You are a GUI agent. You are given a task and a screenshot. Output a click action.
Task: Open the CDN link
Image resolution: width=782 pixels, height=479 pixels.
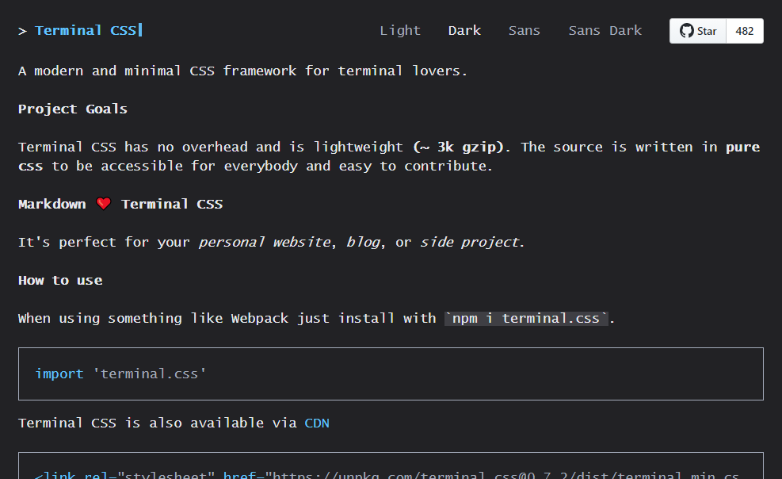click(316, 423)
